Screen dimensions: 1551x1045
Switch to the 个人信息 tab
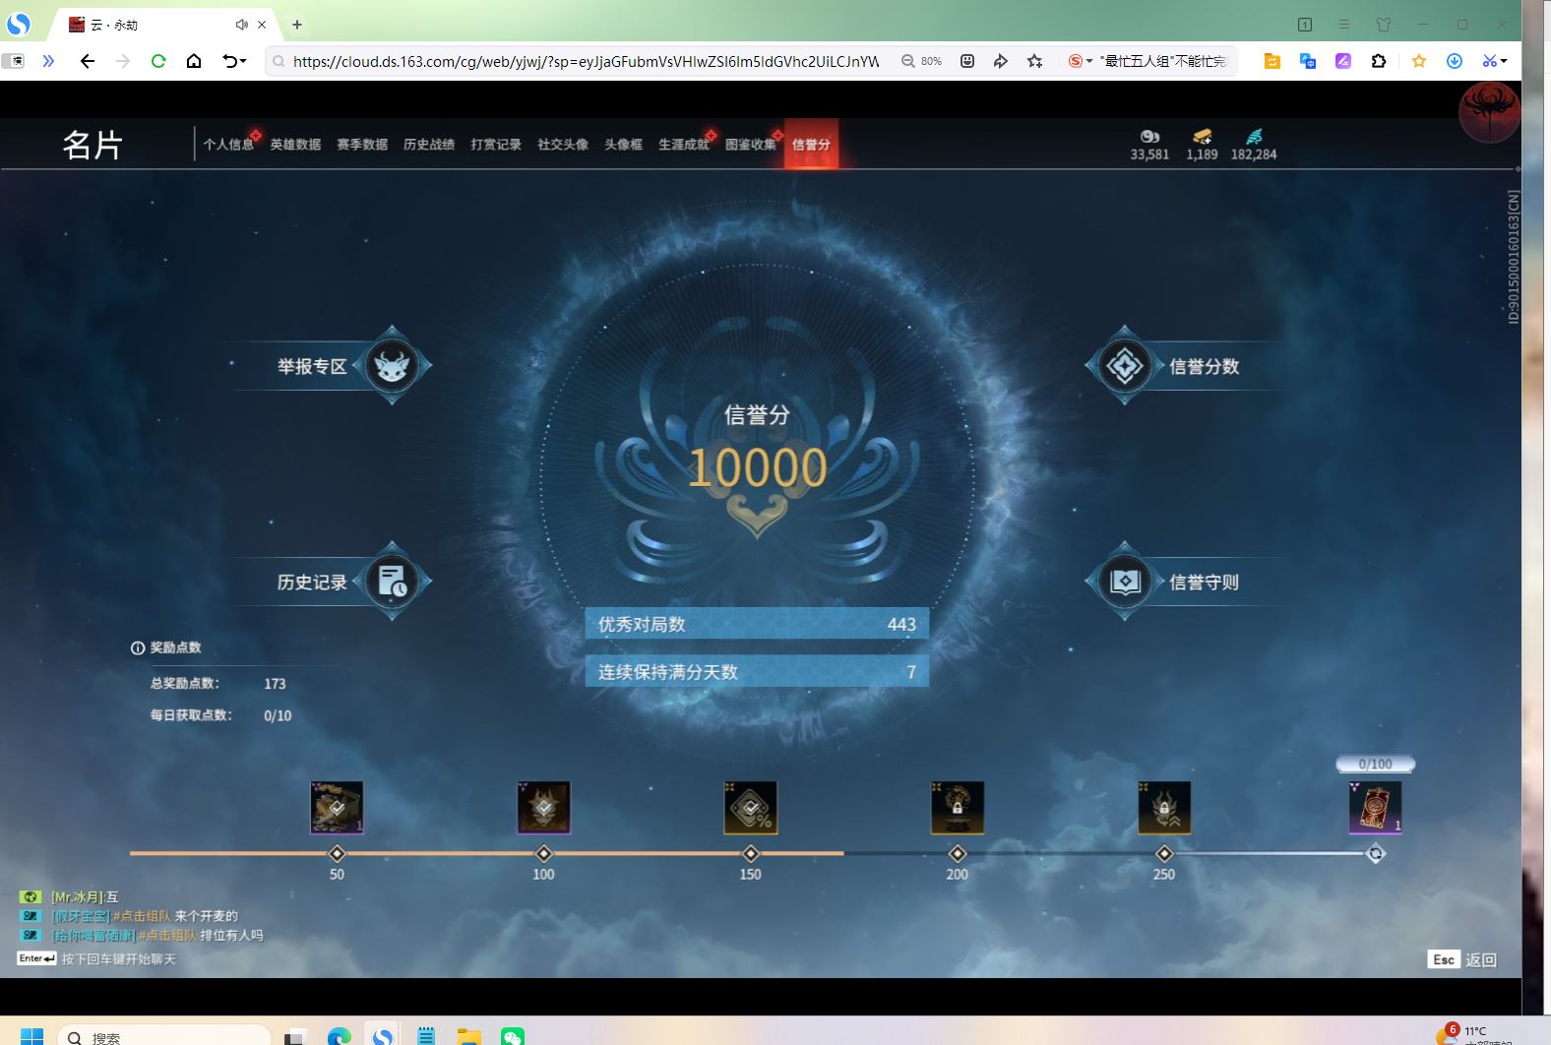(x=228, y=144)
